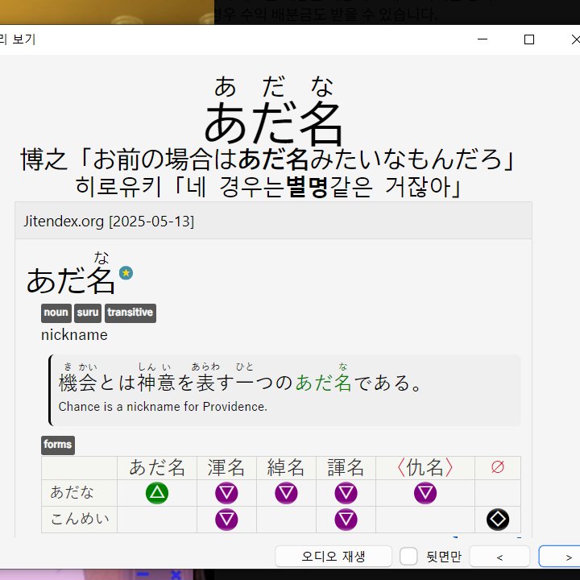Click purple triangle in 諢名 column, こんめい row
This screenshot has height=580, width=580.
346,520
